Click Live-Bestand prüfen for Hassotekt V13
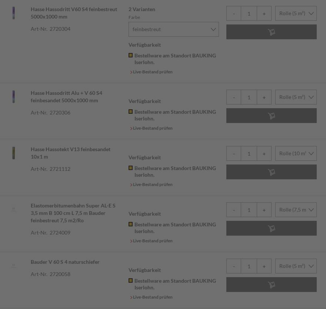 153,184
